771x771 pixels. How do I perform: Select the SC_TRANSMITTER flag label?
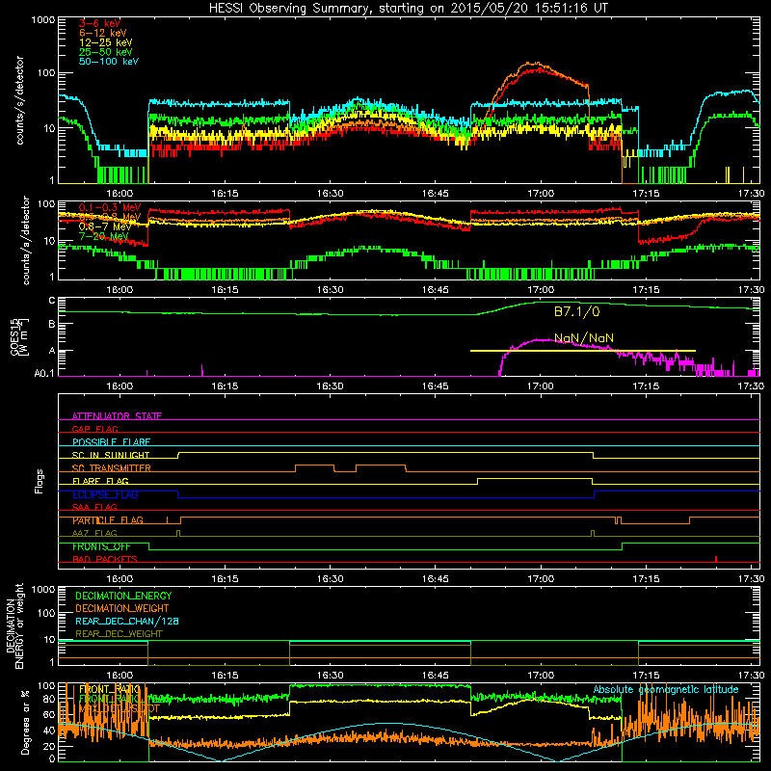click(x=111, y=468)
